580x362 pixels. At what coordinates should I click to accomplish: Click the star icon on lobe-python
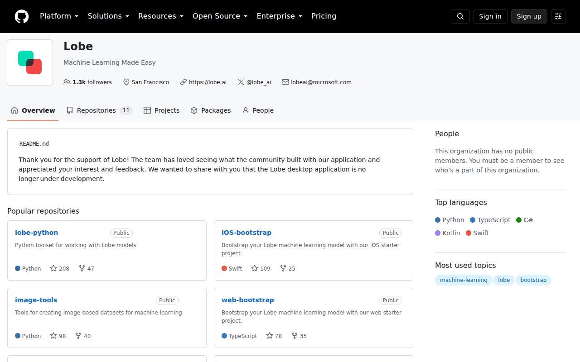click(x=53, y=268)
